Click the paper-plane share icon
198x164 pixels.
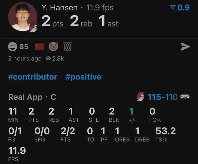tap(185, 47)
